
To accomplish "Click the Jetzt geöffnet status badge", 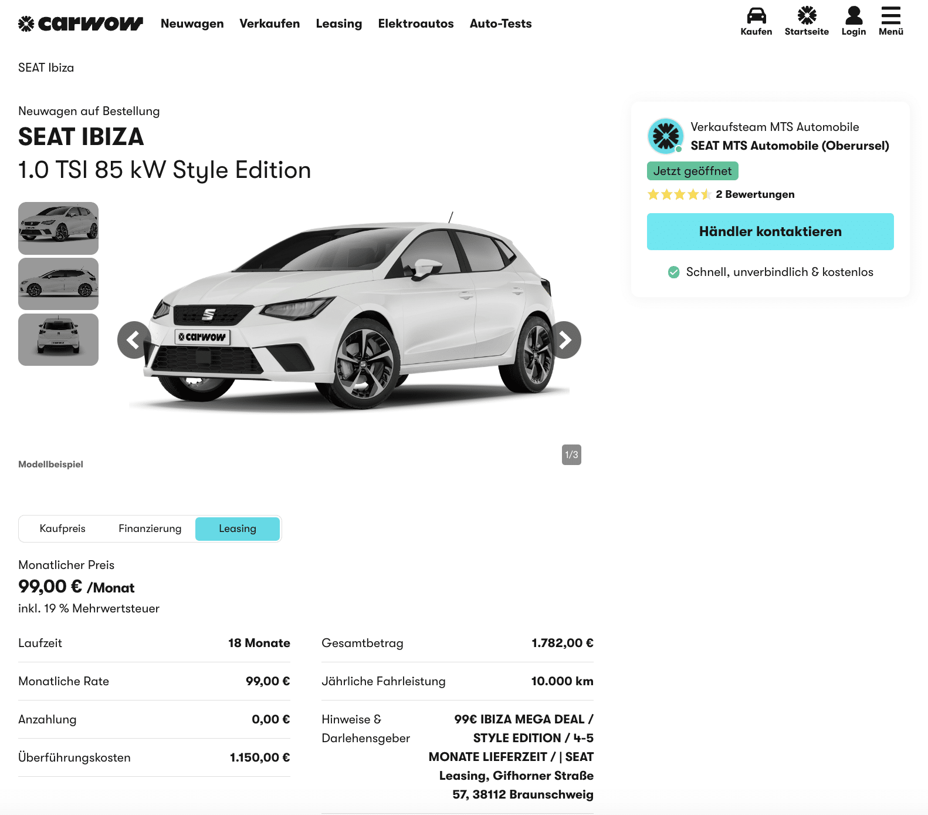I will pyautogui.click(x=692, y=171).
